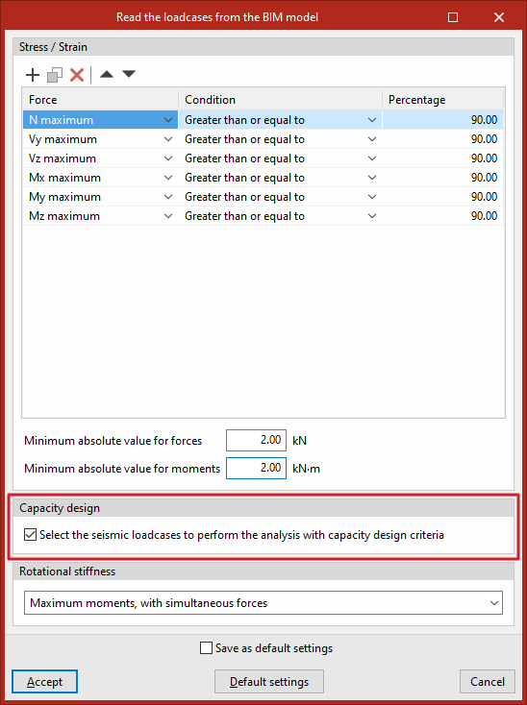Open the condition dropdown for Vy maximum

tap(372, 139)
